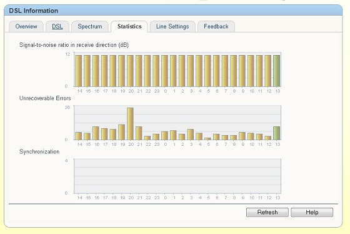Image resolution: width=350 pixels, height=234 pixels.
Task: Select the unrecoverable errors bar at hour 3
Action: (191, 135)
